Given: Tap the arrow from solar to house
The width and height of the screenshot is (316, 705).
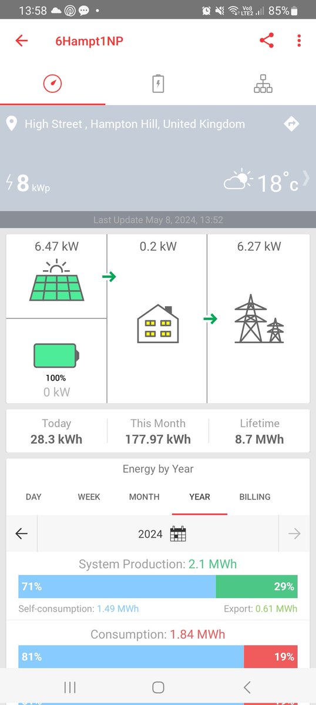Looking at the screenshot, I should tap(109, 277).
